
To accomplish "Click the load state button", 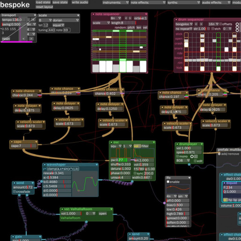I will click(x=43, y=2).
